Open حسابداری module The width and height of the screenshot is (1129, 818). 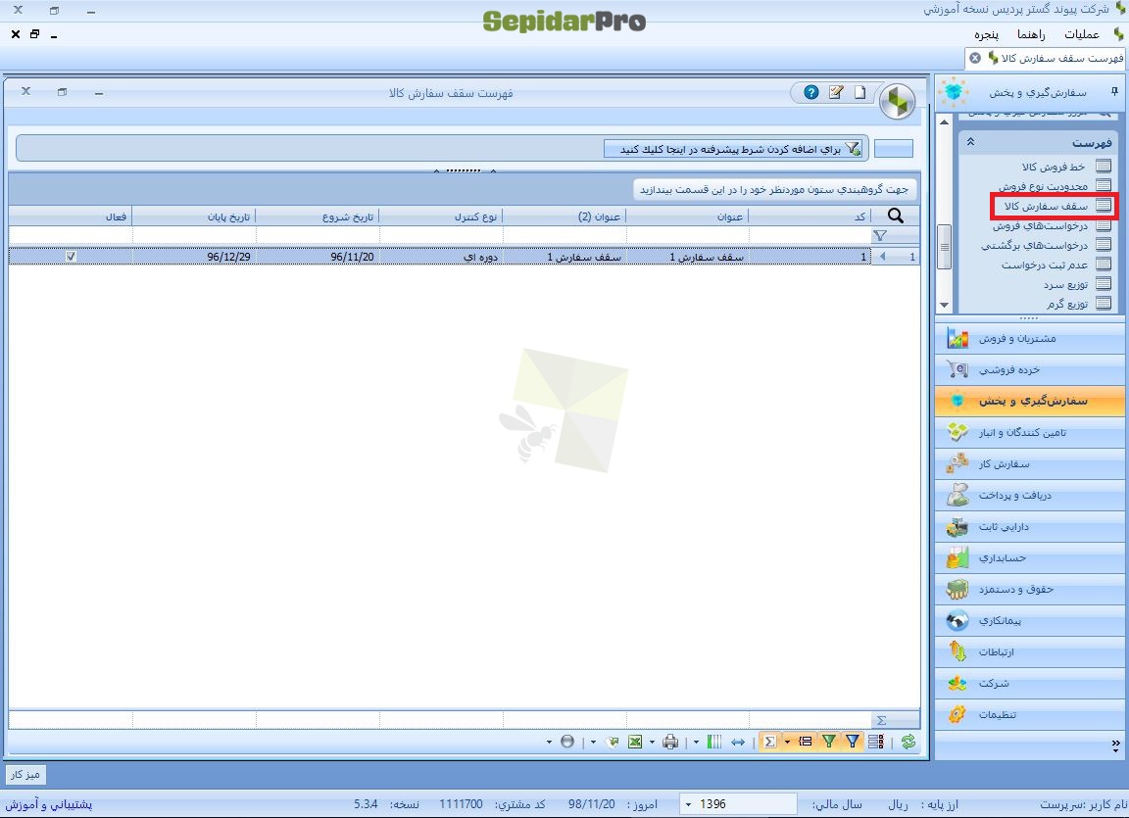[x=1030, y=557]
